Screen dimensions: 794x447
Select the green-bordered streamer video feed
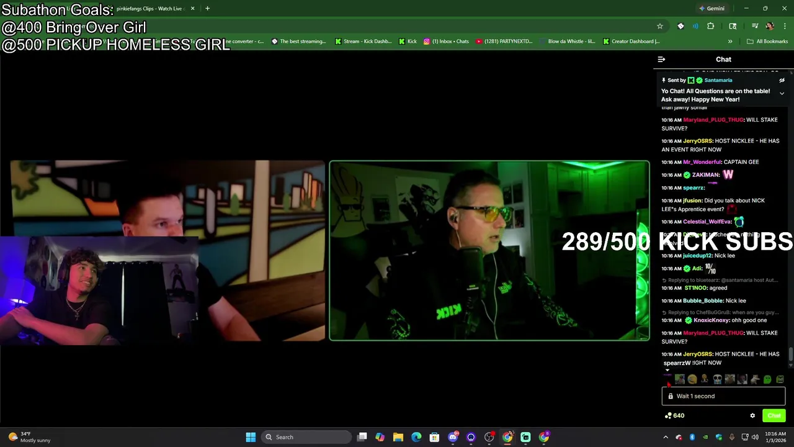click(x=489, y=251)
